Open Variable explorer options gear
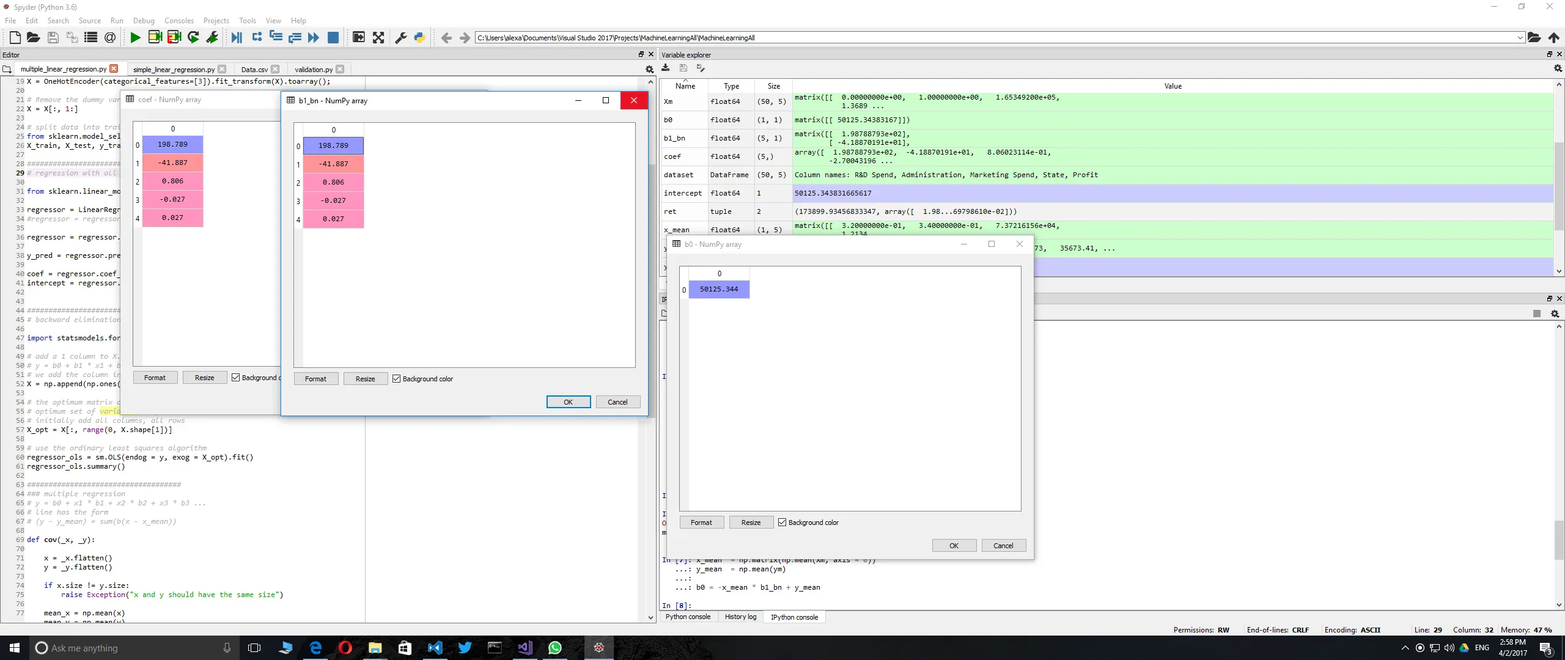This screenshot has width=1565, height=660. (1558, 68)
